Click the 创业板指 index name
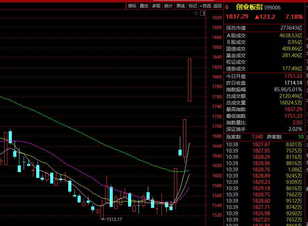308x226 pixels. click(x=249, y=7)
